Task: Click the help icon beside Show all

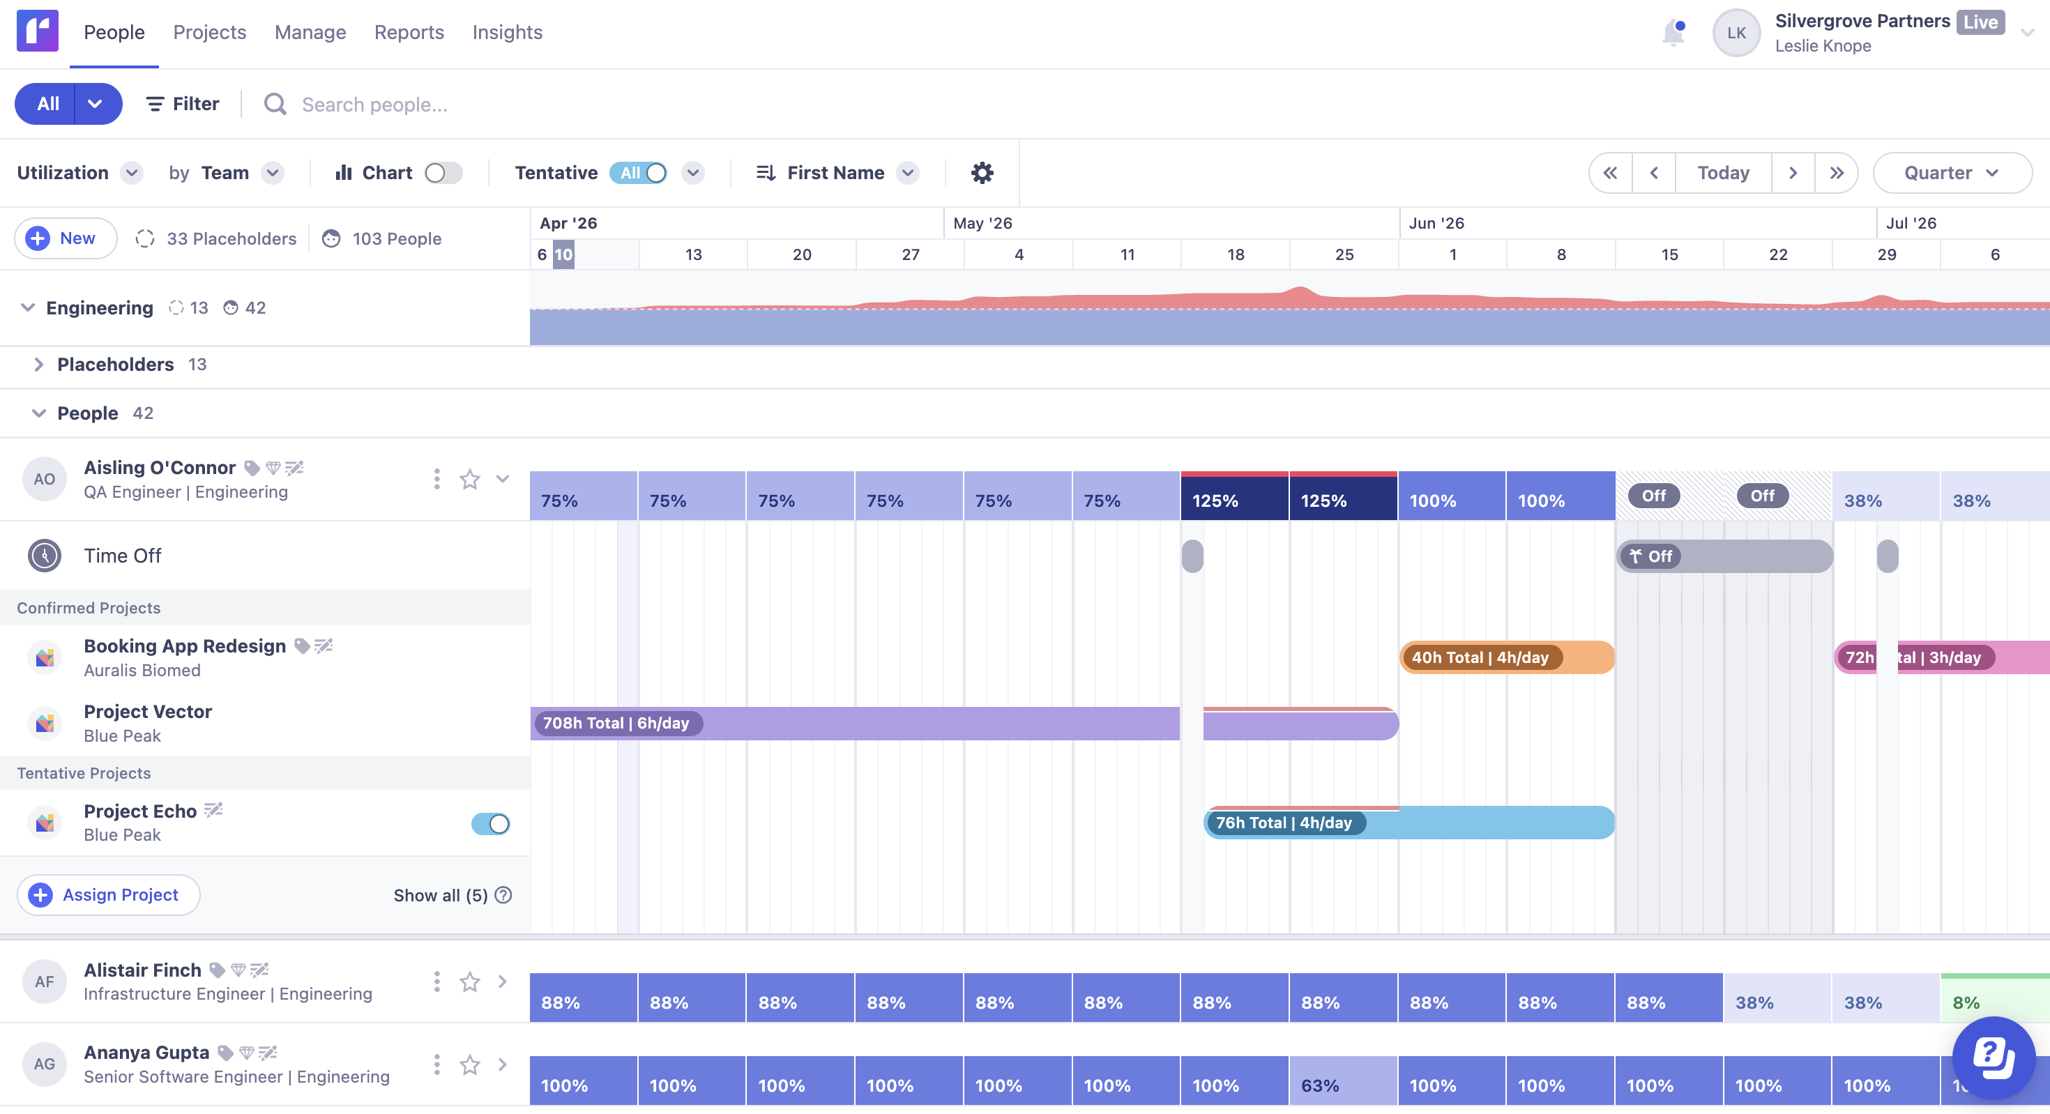Action: click(x=503, y=895)
